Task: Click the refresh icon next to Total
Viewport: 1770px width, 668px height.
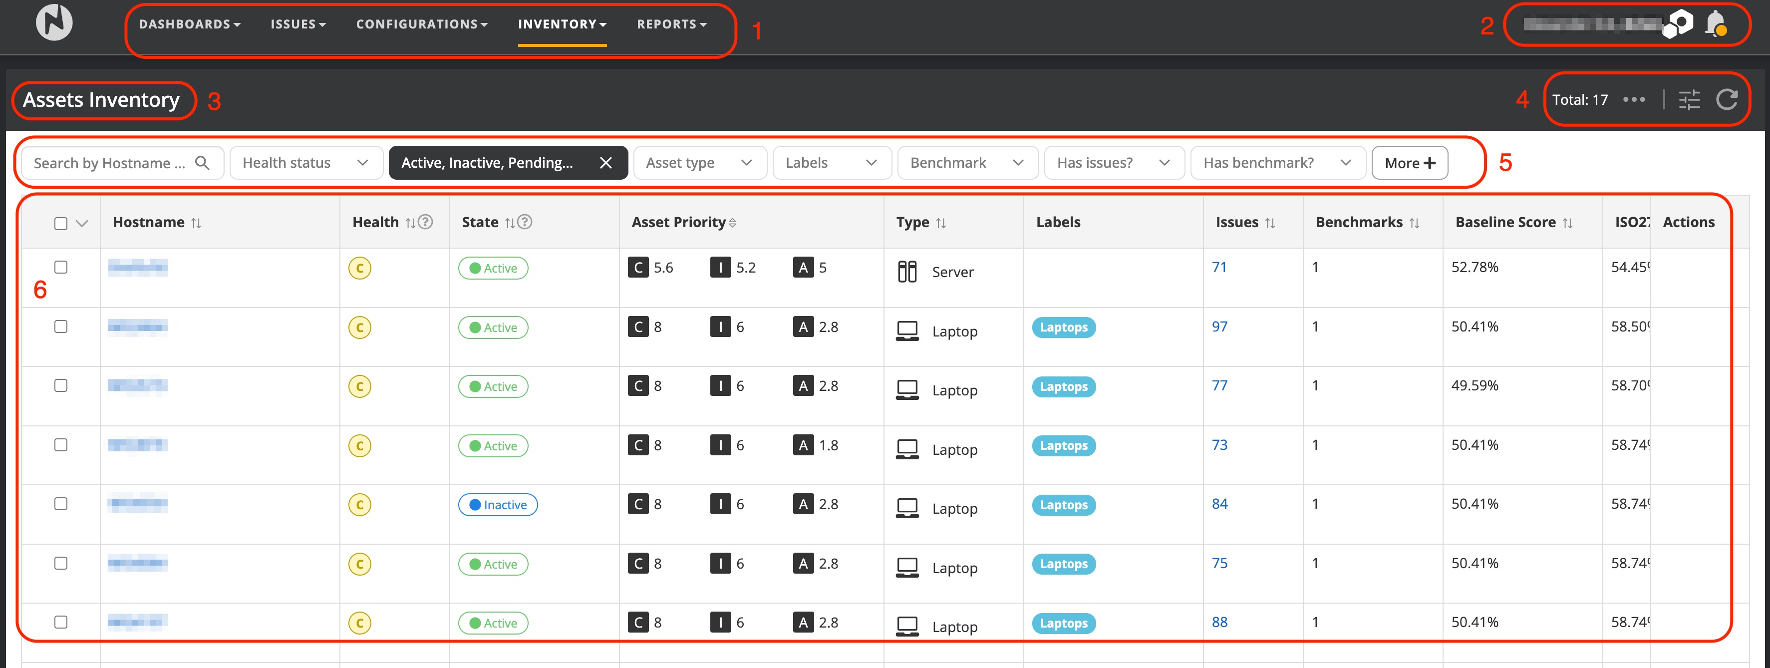Action: tap(1727, 100)
